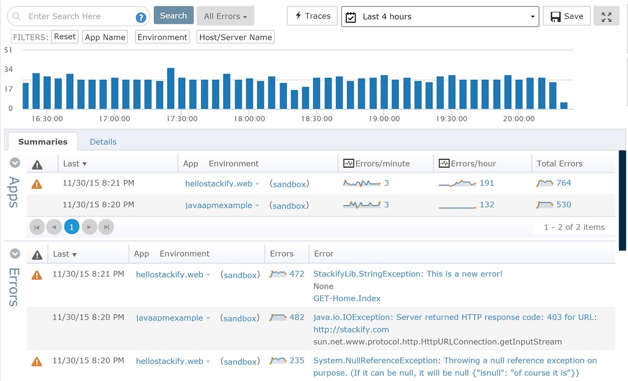
Task: Open hellostackify.web dropdown in Apps table
Action: [x=257, y=184]
